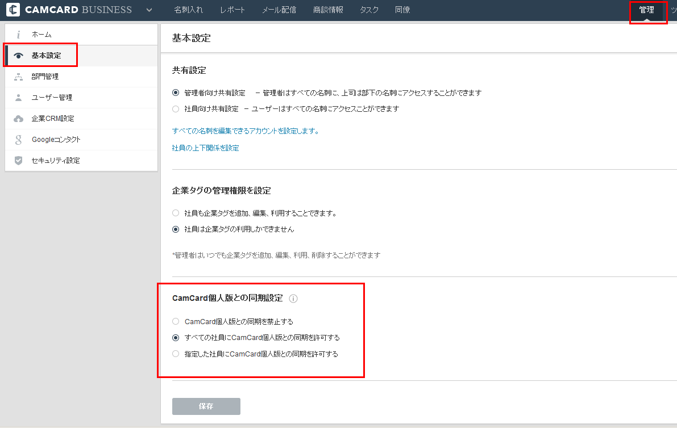Screen dimensions: 677x428
Task: Select 管理者向け共有設定 radio button
Action: click(x=176, y=93)
